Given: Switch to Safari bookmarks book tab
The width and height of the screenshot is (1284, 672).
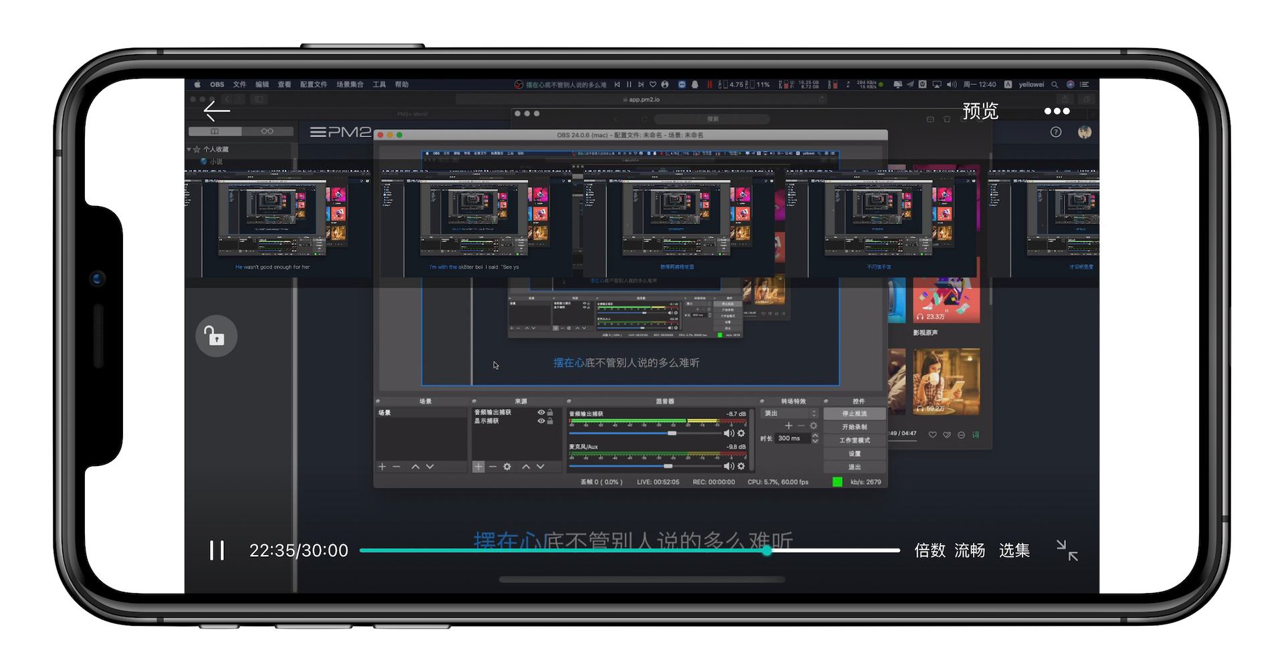Looking at the screenshot, I should tap(215, 131).
